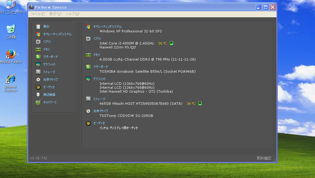The height and width of the screenshot is (178, 315).
Task: View the ストレージ sidebar section
Action: pos(49,72)
